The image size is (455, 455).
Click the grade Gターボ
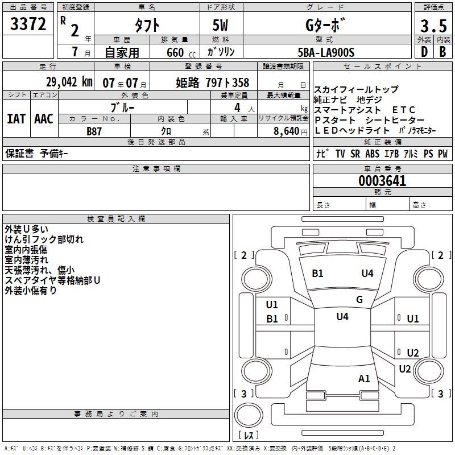325,25
